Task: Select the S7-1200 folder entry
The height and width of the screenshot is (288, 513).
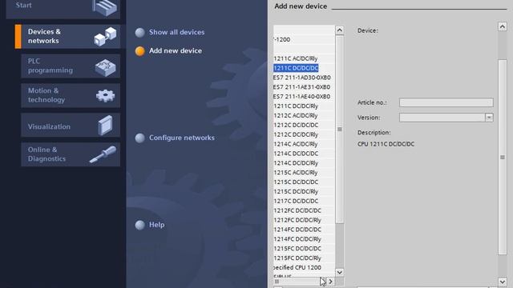Action: point(282,39)
